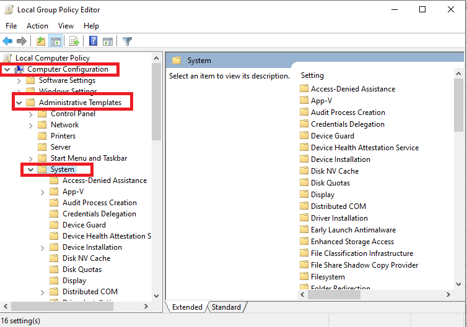Select Credentials Delegation in the settings list
Image resolution: width=467 pixels, height=327 pixels.
pos(347,124)
